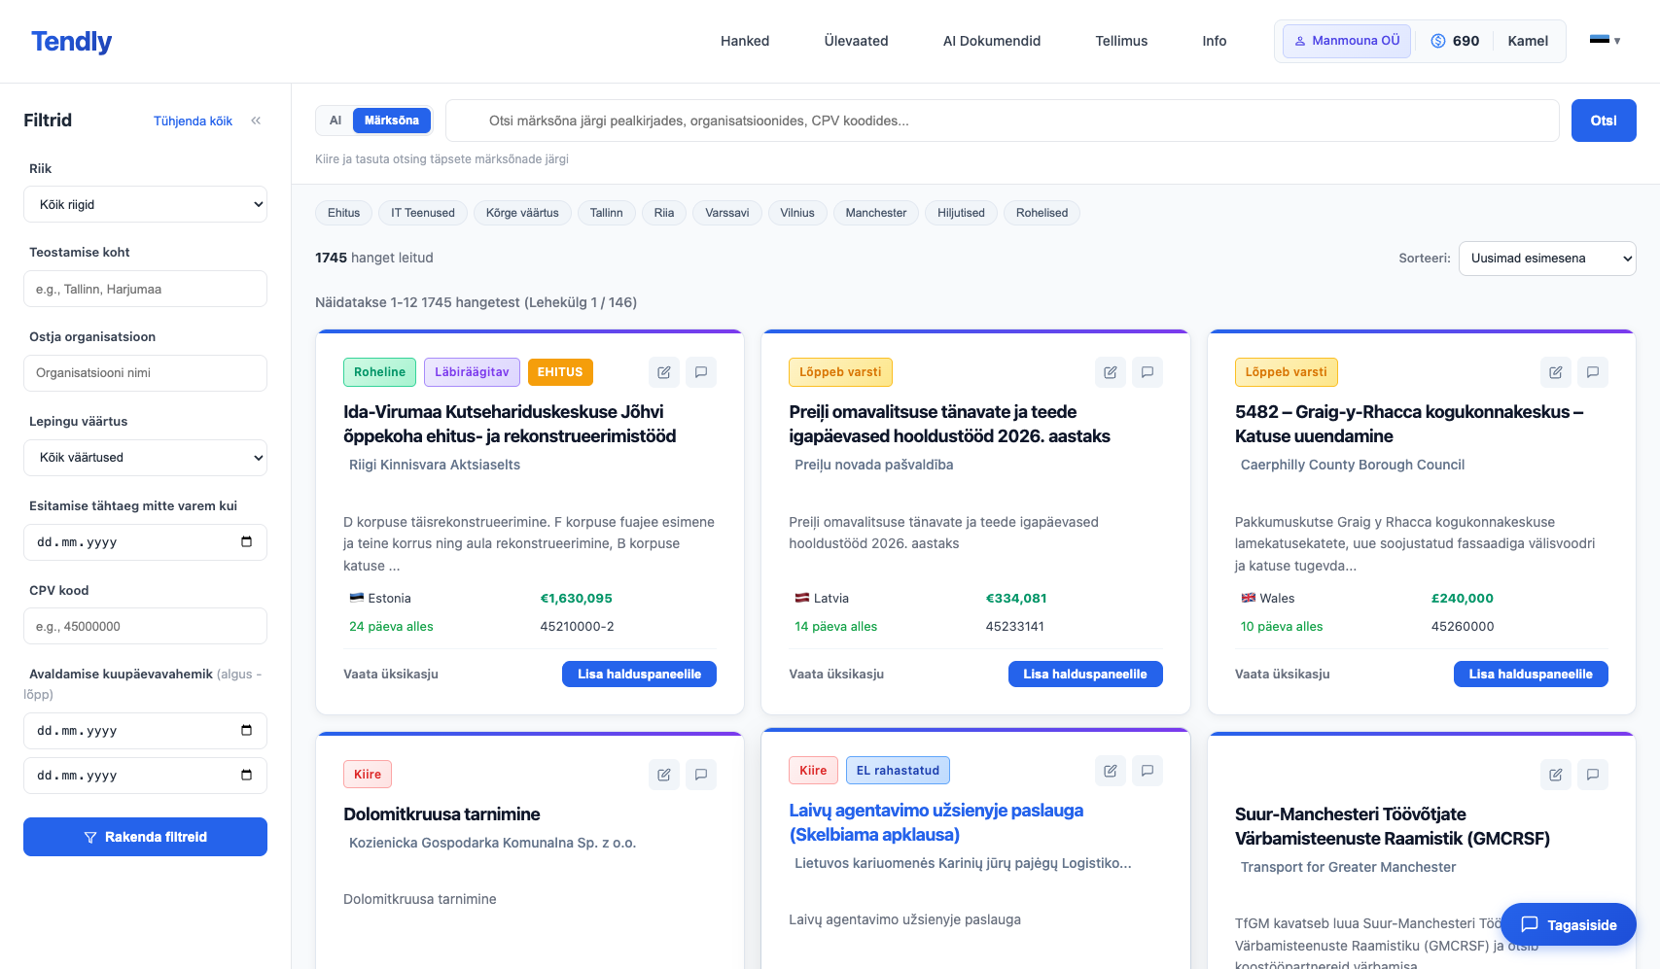This screenshot has height=969, width=1660.
Task: Toggle the Rohelised quick filter chip
Action: tap(1042, 213)
